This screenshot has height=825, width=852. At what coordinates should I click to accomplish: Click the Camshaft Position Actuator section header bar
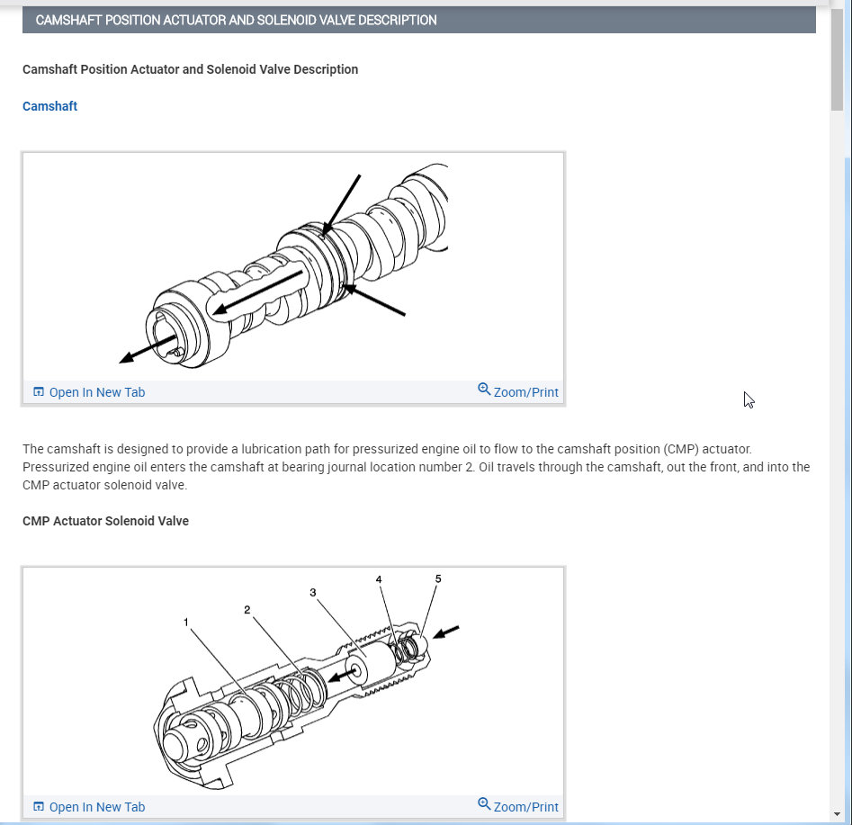[419, 20]
